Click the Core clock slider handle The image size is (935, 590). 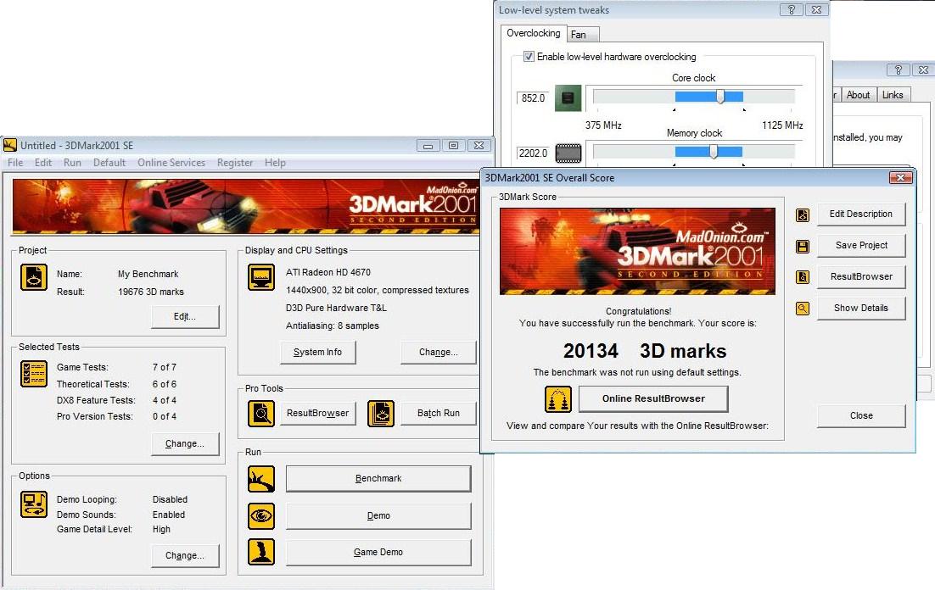pos(720,97)
